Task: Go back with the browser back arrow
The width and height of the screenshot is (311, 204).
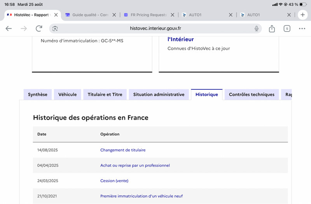Action: coord(9,28)
